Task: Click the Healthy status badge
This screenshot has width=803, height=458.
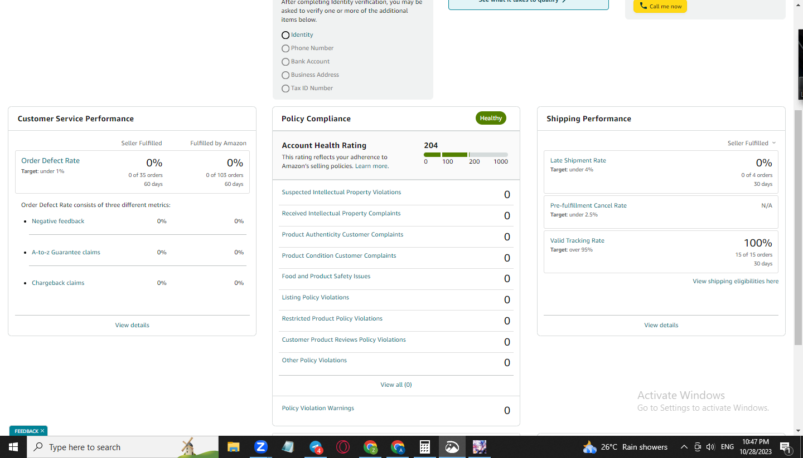Action: point(491,118)
